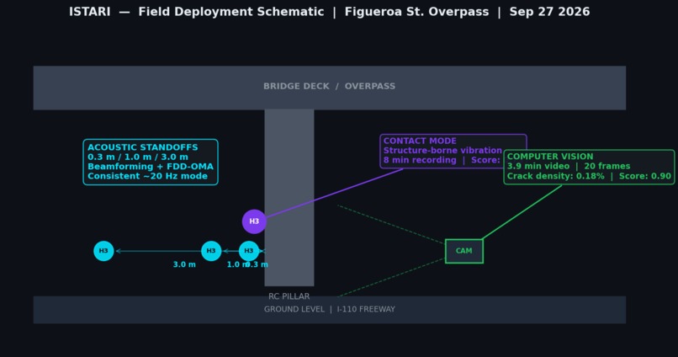
Task: Click the Consistent ~20 Hz mode line
Action: tap(147, 176)
